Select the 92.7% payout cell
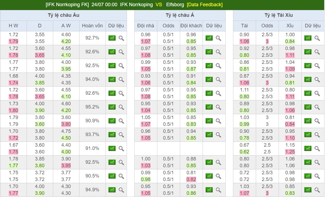 pos(92,38)
